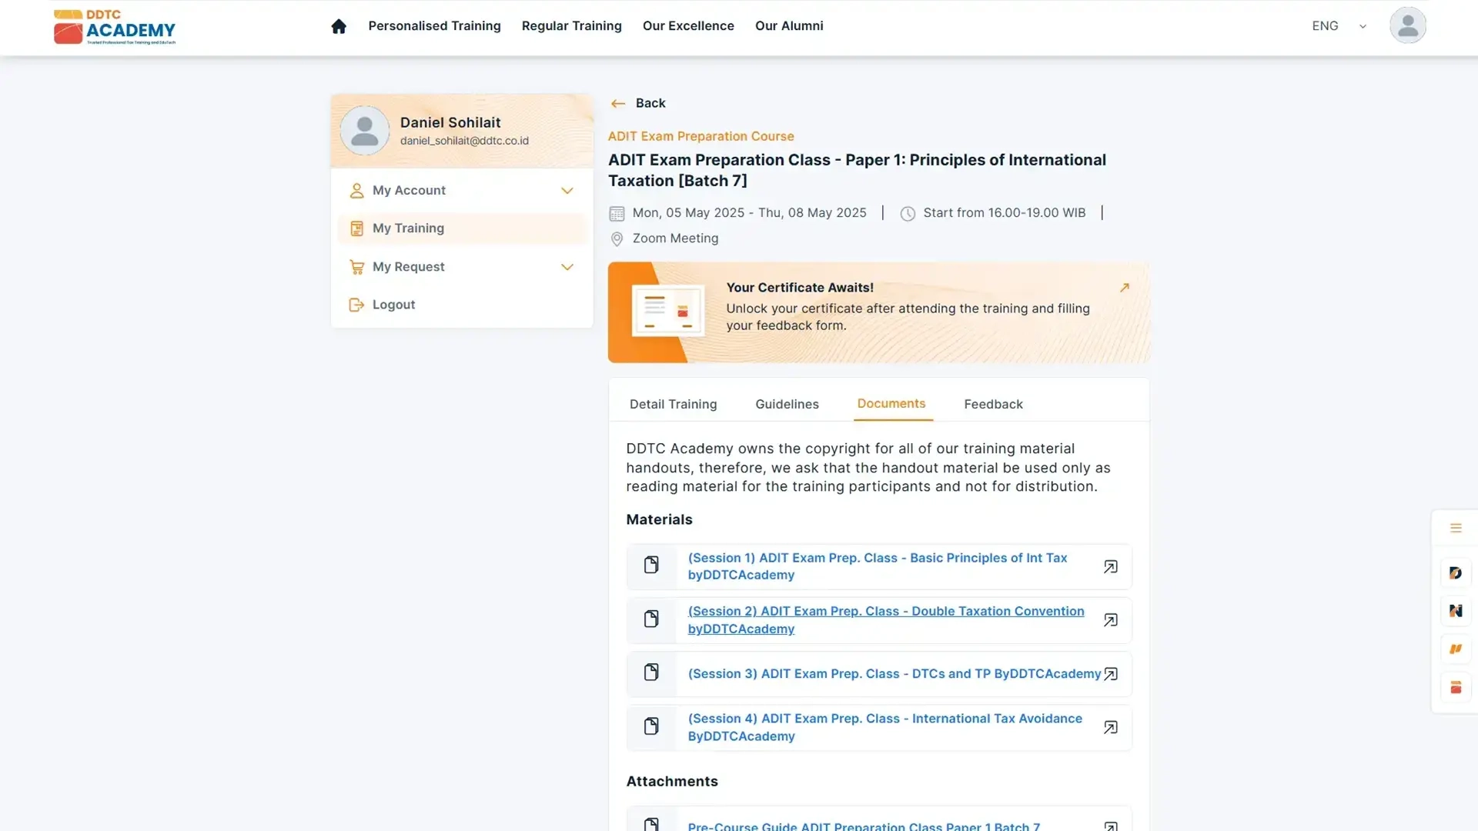
Task: Click the certificate banner arrow icon
Action: [x=1124, y=288]
